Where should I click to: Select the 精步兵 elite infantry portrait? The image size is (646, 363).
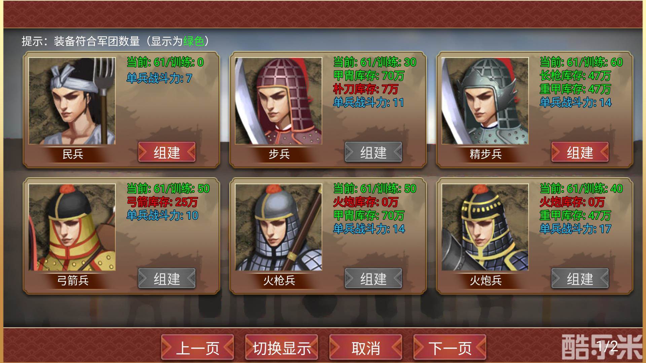point(485,101)
